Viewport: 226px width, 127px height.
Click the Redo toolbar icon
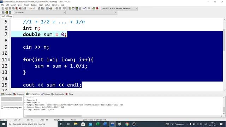(x=34, y=8)
